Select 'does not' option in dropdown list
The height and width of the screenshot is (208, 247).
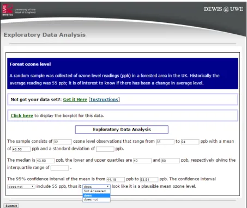click(x=97, y=200)
